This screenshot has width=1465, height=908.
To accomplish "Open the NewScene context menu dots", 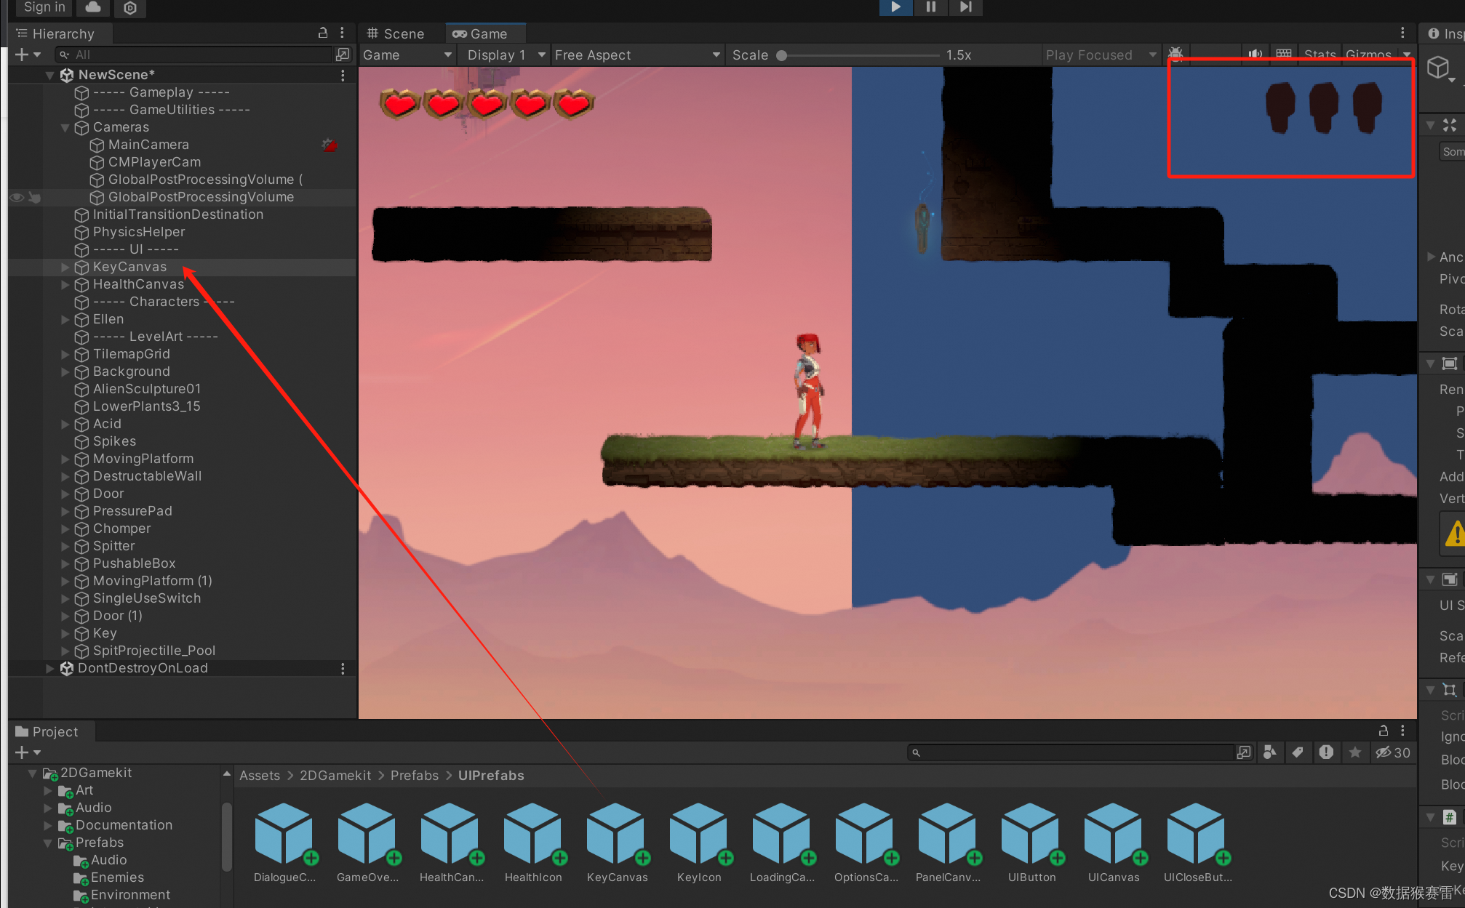I will (343, 75).
